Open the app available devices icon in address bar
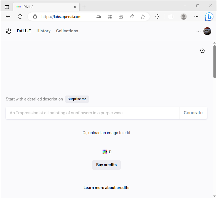 point(98,17)
